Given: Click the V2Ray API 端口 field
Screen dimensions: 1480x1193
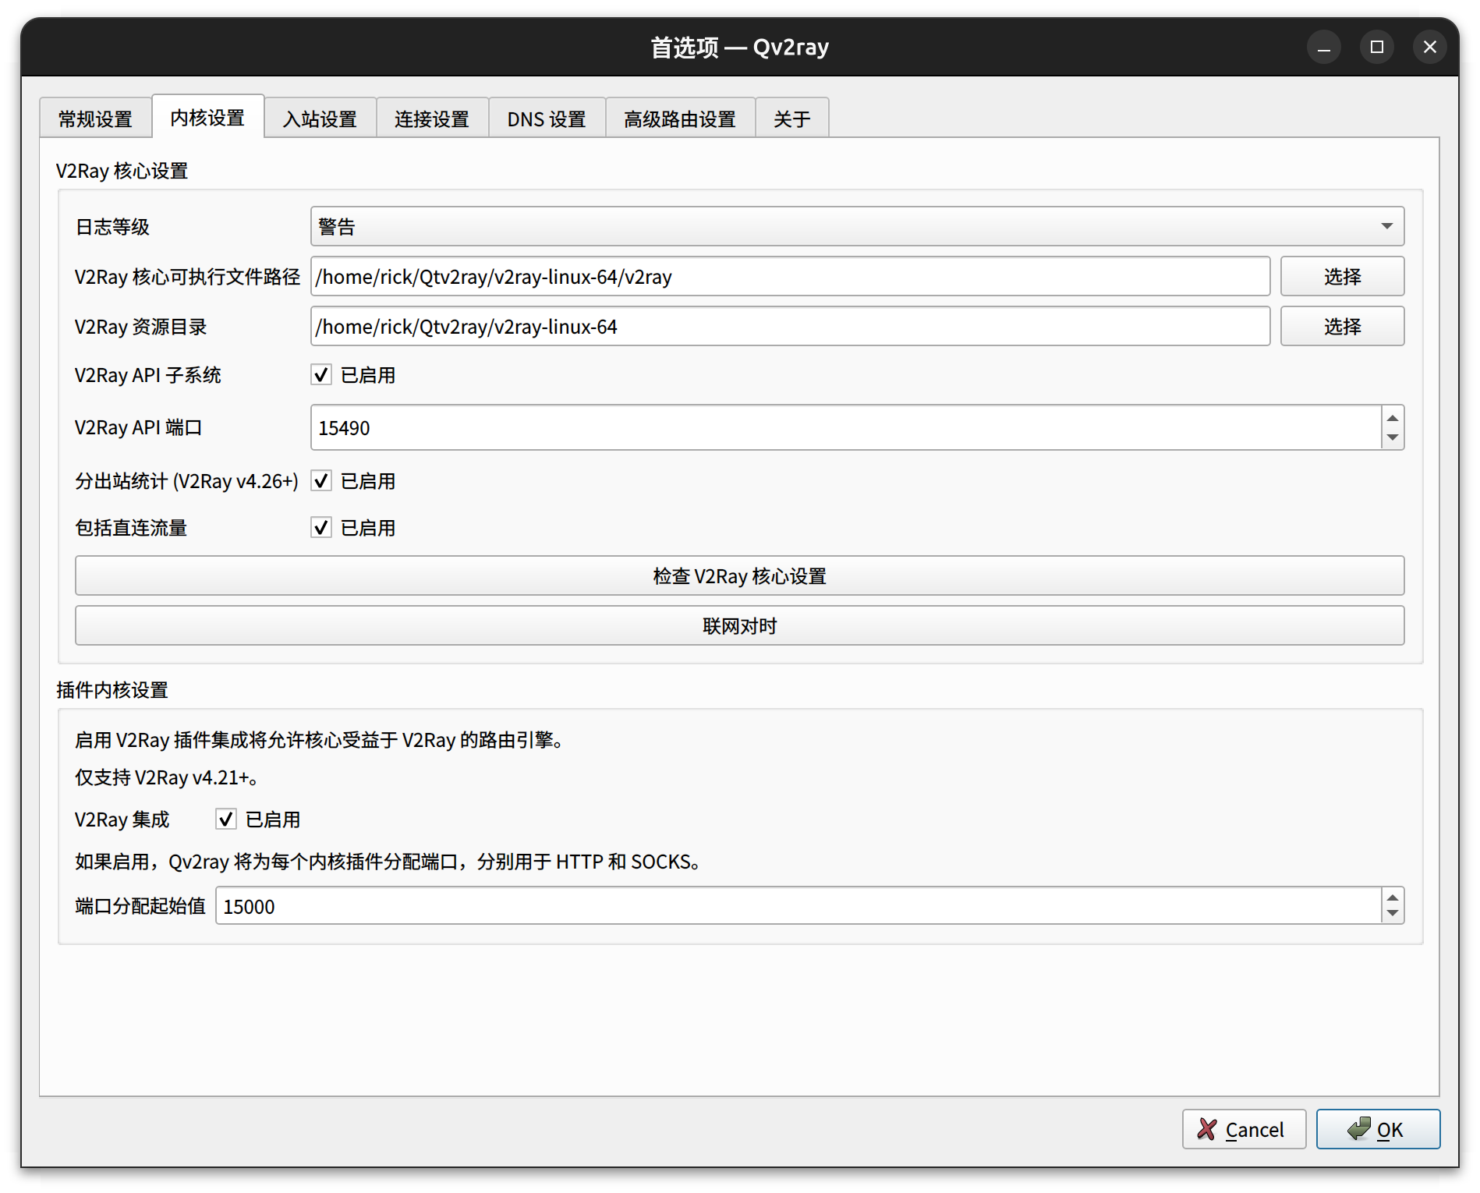Looking at the screenshot, I should (845, 427).
